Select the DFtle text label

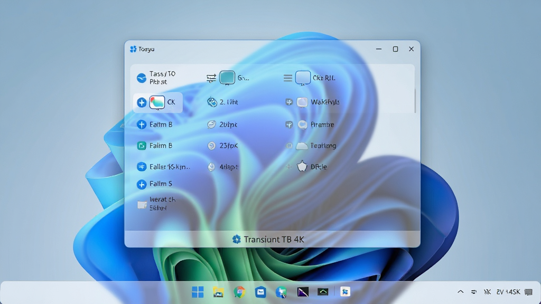click(x=319, y=167)
